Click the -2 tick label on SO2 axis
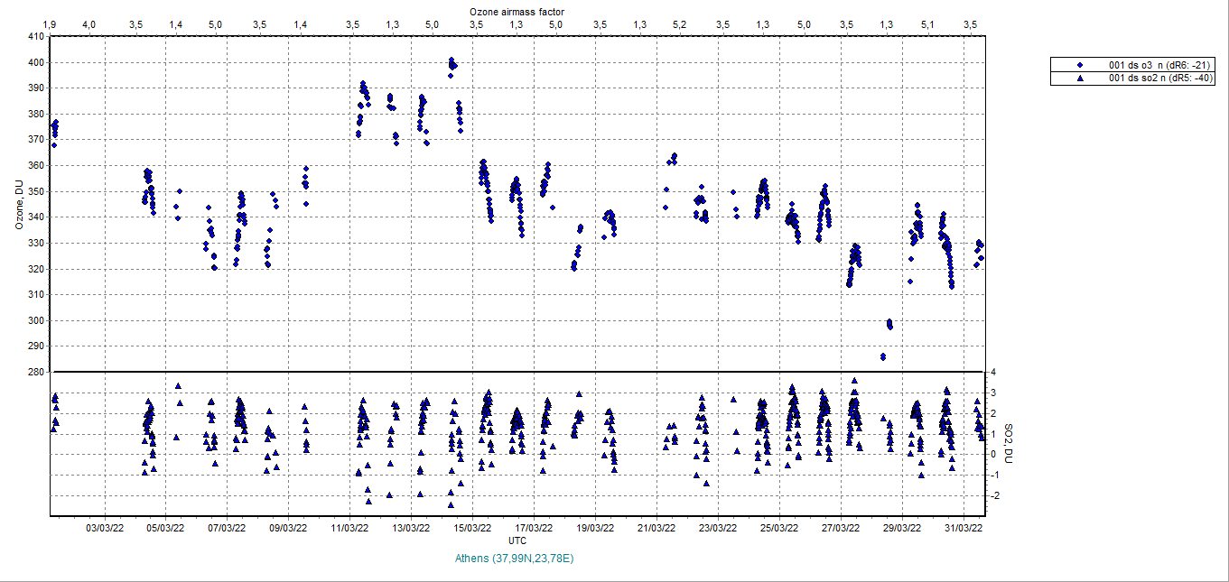1229x582 pixels. [996, 495]
